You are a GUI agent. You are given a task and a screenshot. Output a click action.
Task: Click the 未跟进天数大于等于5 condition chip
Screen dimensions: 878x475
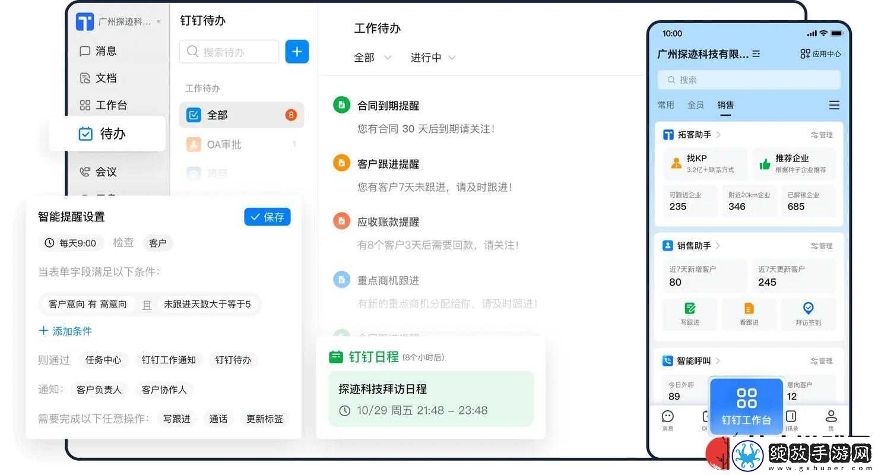(x=208, y=304)
